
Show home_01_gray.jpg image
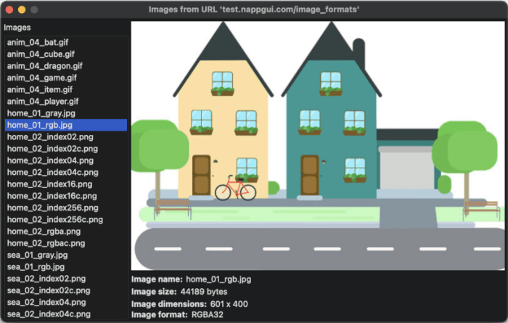41,113
